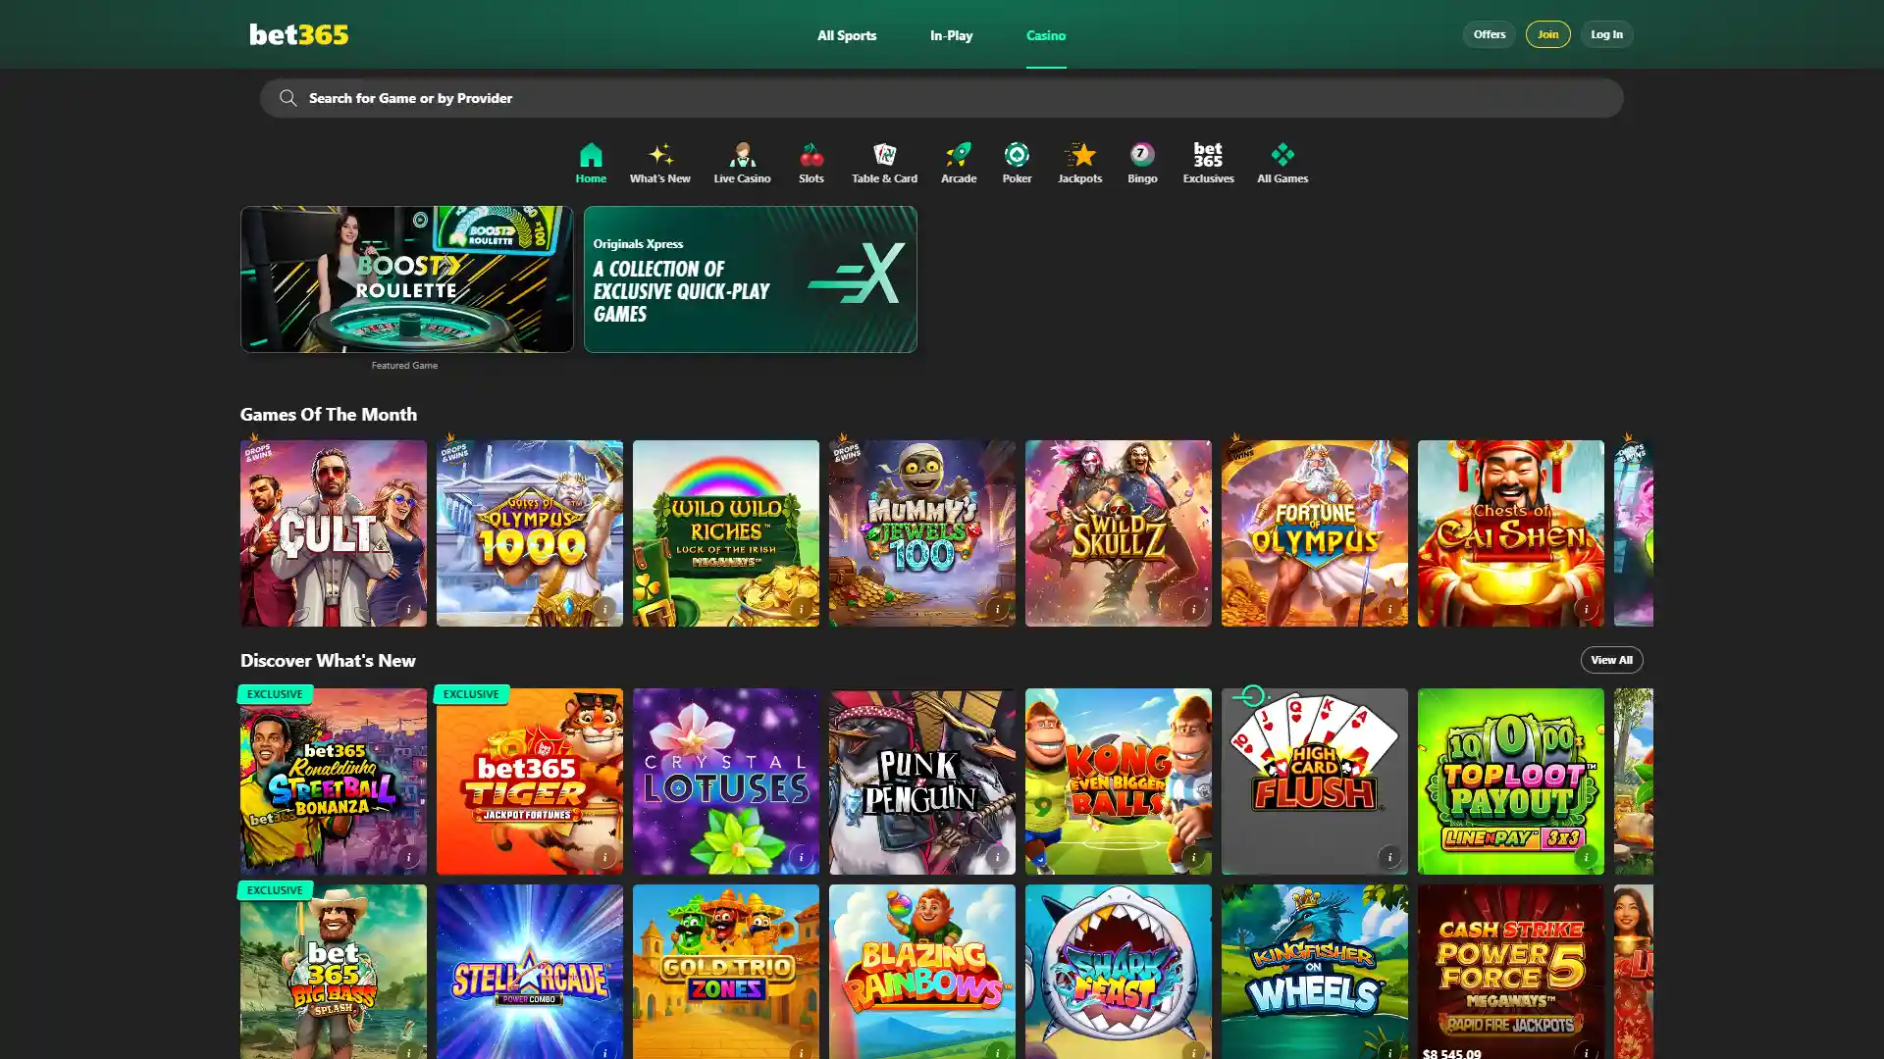1884x1059 pixels.
Task: Launch Punk Penguin tile
Action: [x=922, y=782]
